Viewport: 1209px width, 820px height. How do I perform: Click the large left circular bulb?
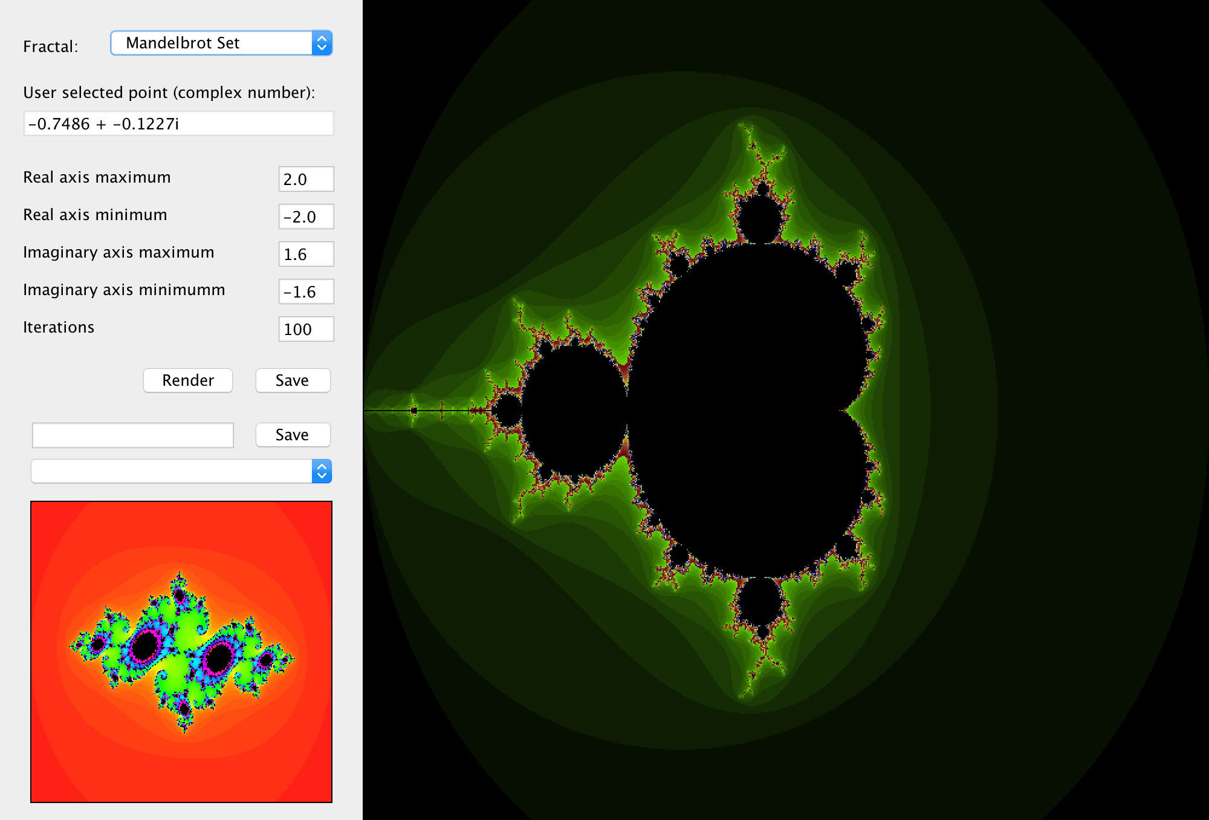(x=574, y=411)
